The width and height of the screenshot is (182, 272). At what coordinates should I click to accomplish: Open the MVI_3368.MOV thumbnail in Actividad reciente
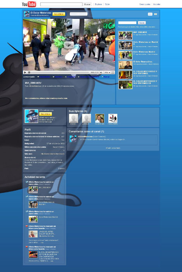coord(33,190)
